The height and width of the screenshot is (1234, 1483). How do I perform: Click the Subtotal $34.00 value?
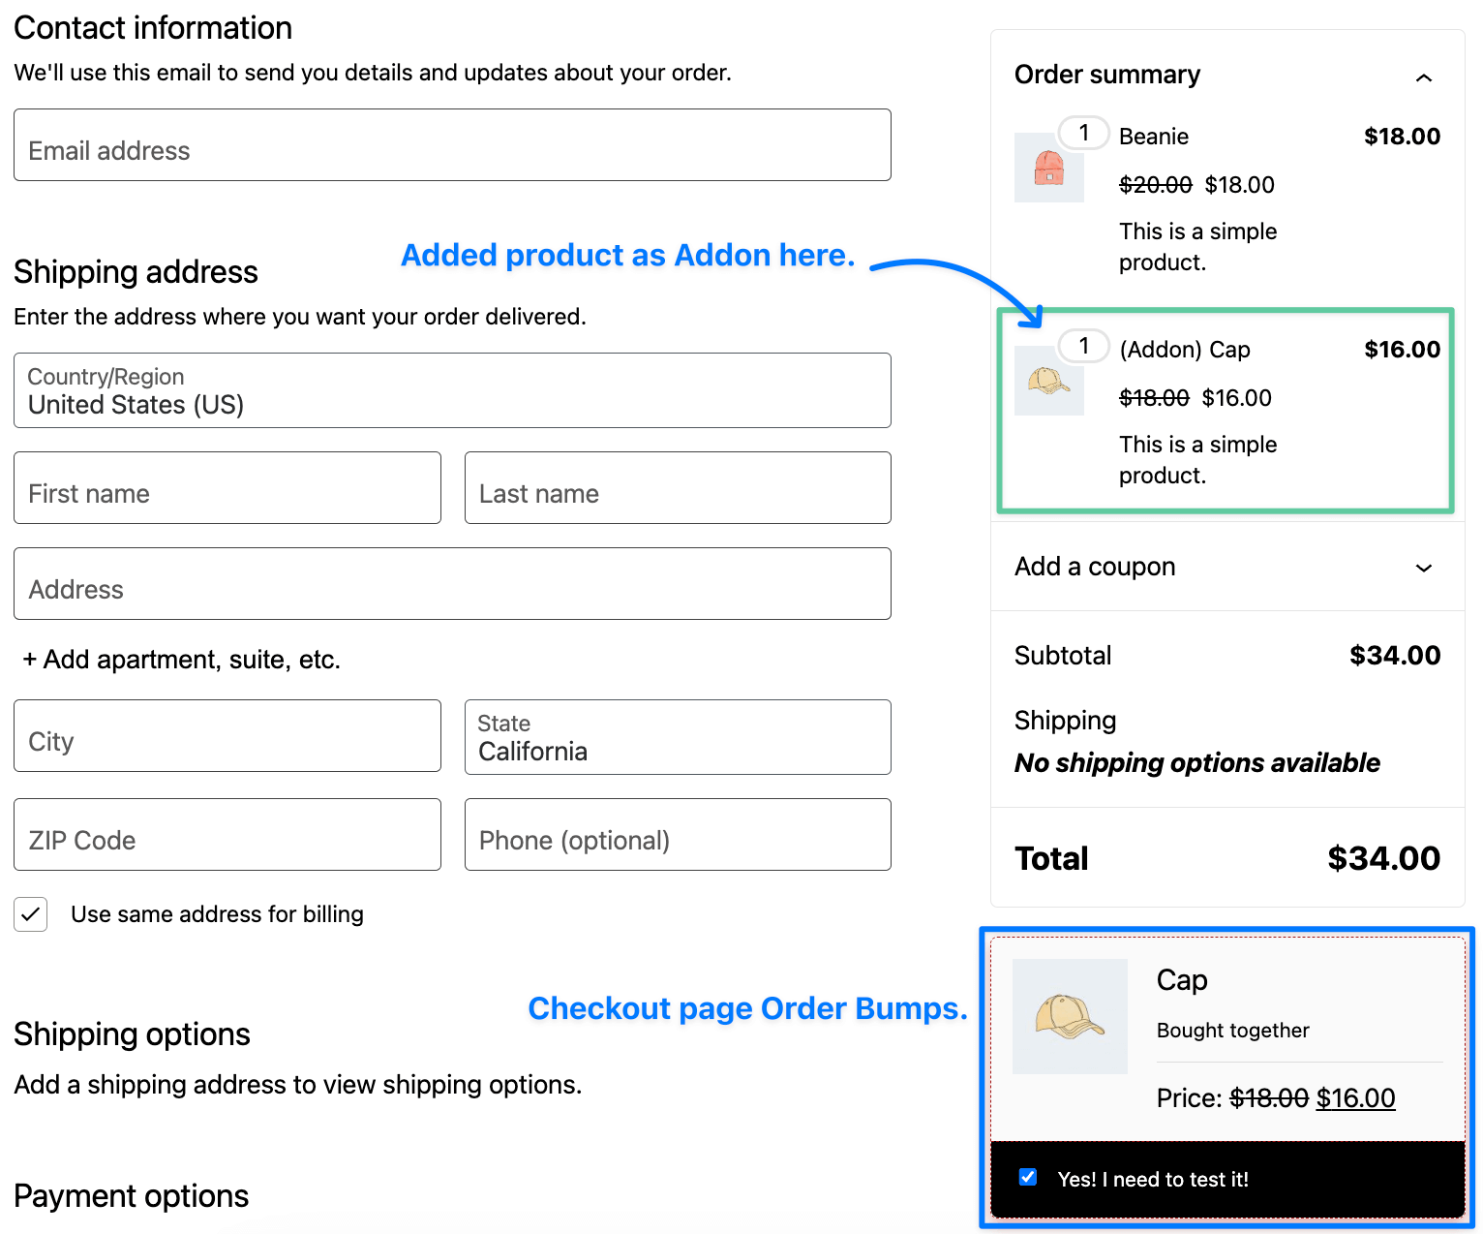coord(1395,656)
